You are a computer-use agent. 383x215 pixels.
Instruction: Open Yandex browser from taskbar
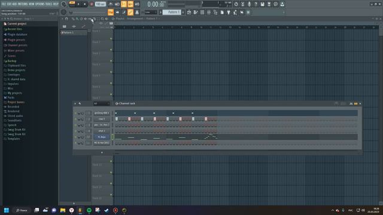(72, 210)
